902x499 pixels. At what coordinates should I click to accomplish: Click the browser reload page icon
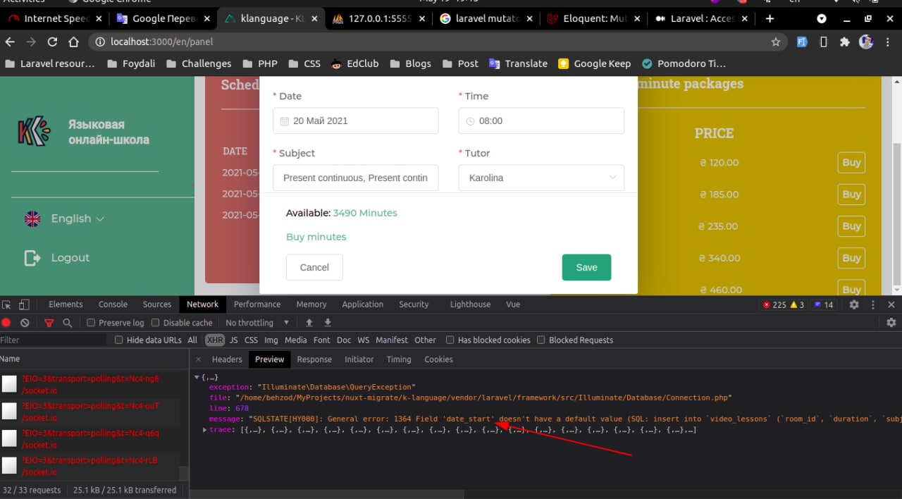click(x=52, y=42)
